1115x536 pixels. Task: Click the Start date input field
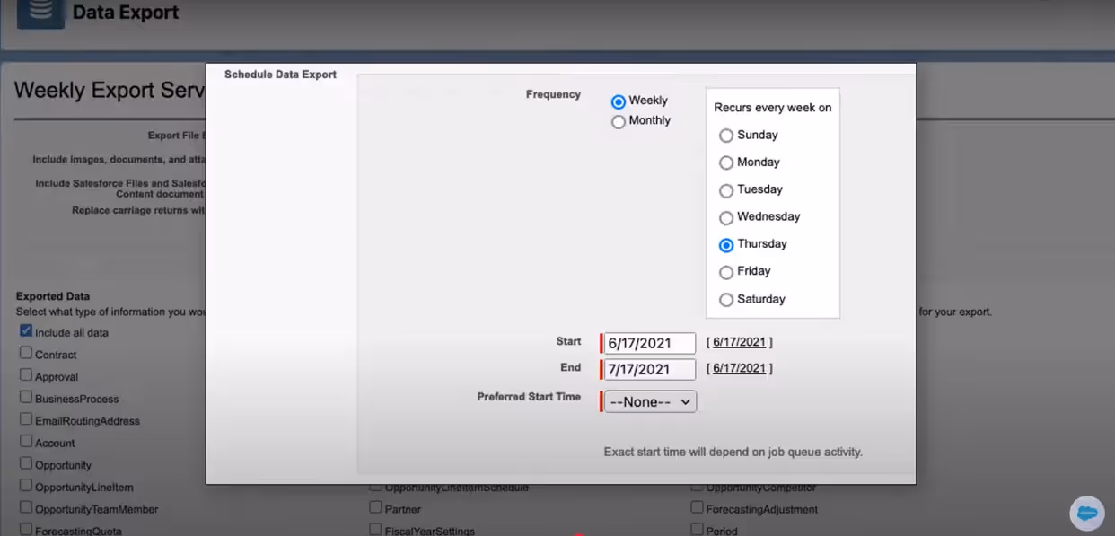tap(650, 343)
